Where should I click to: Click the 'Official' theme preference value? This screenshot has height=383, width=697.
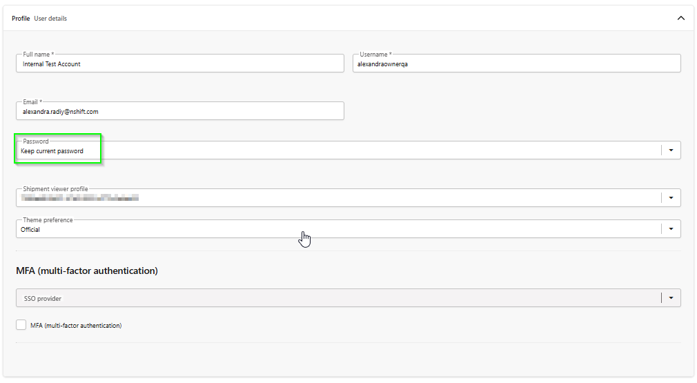pyautogui.click(x=31, y=230)
